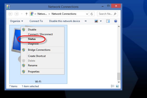Maximize the Network Connections window
The image size is (147, 98).
click(108, 6)
